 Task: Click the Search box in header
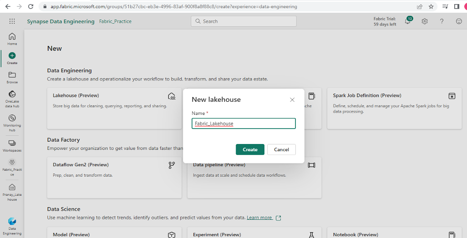pos(244,21)
